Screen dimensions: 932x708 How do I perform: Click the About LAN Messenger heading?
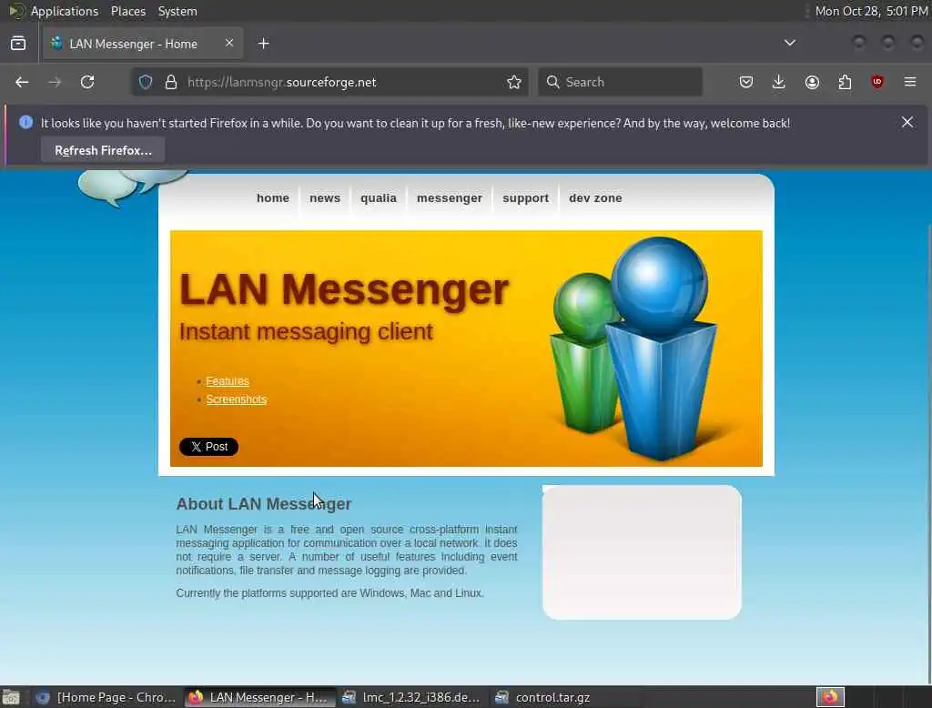[x=263, y=503]
